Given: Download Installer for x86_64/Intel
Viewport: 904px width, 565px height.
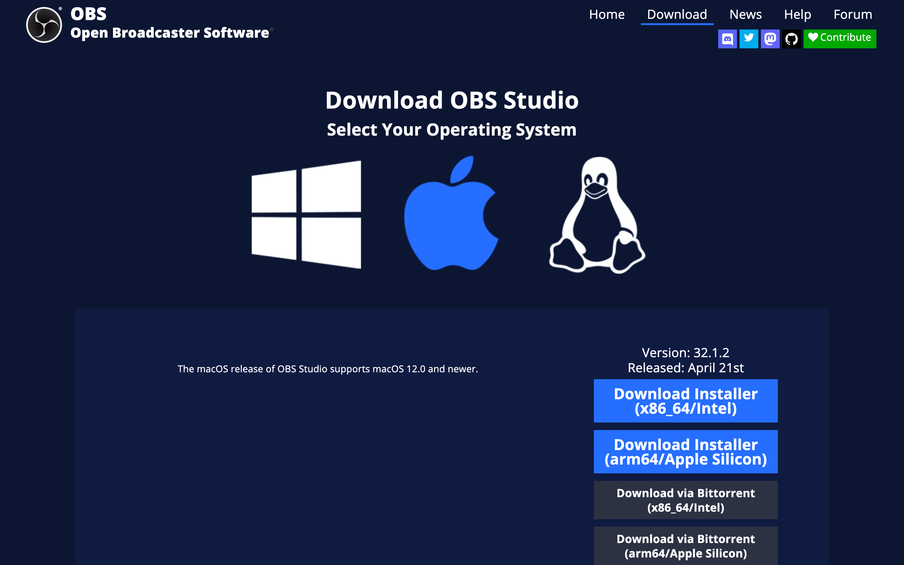Looking at the screenshot, I should [x=686, y=401].
